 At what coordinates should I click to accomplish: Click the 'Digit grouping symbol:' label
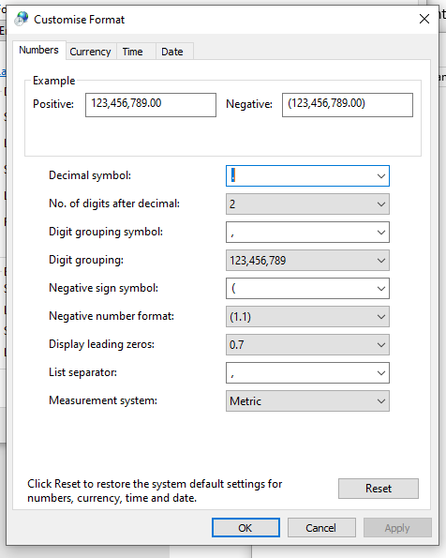[106, 232]
